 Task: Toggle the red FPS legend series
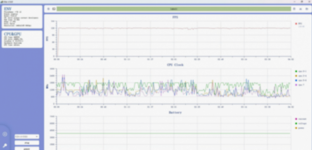[298, 23]
